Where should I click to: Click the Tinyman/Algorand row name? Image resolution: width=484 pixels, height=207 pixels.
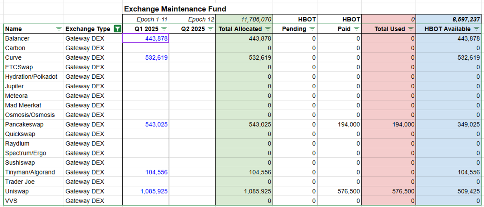click(x=30, y=172)
